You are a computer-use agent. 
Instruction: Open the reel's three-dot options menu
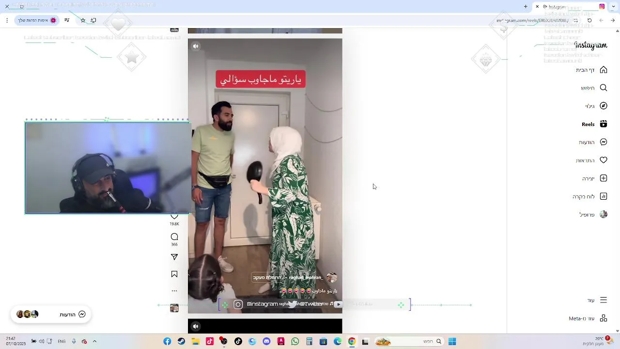174,291
